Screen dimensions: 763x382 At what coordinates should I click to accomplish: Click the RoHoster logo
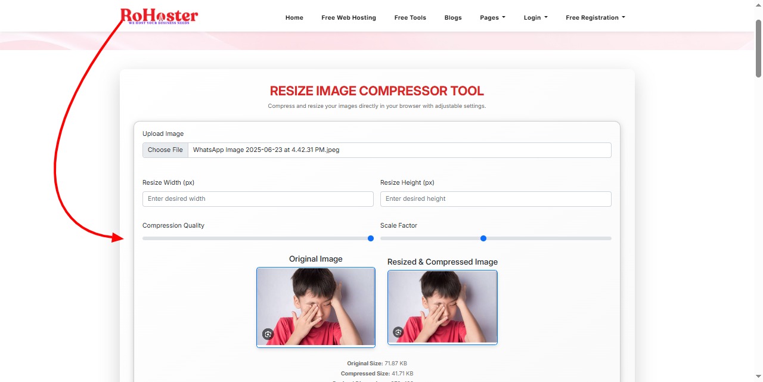click(159, 16)
